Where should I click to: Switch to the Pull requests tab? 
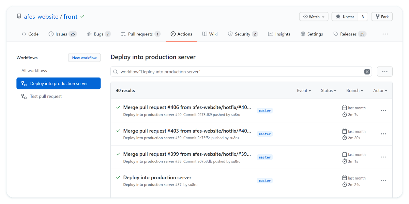point(140,34)
